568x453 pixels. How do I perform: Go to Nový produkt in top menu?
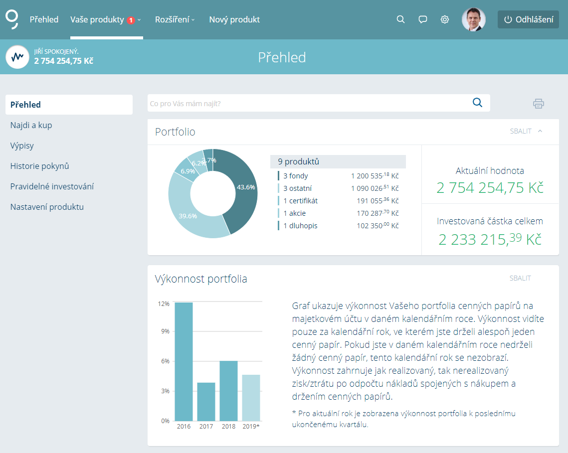(234, 20)
